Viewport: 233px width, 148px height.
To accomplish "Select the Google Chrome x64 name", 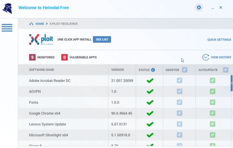I will [x=45, y=113].
